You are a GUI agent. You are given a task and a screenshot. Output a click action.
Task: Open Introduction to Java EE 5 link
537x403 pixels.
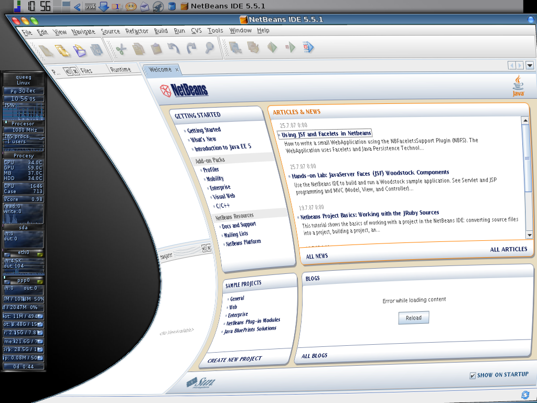pos(223,147)
